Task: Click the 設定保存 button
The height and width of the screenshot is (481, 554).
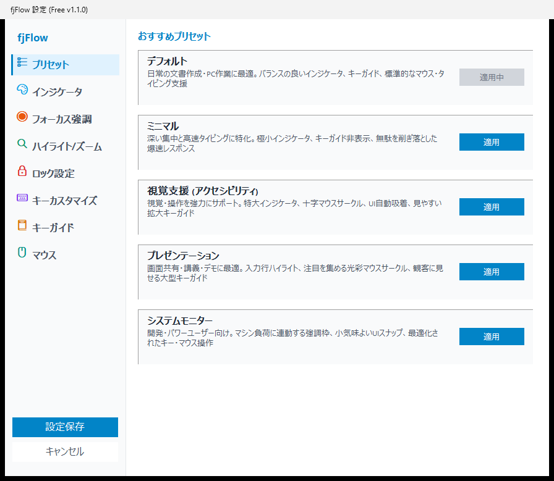Action: [65, 427]
